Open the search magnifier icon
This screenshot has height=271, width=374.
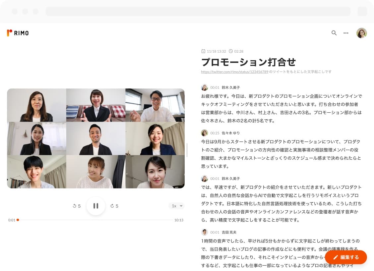coord(334,33)
